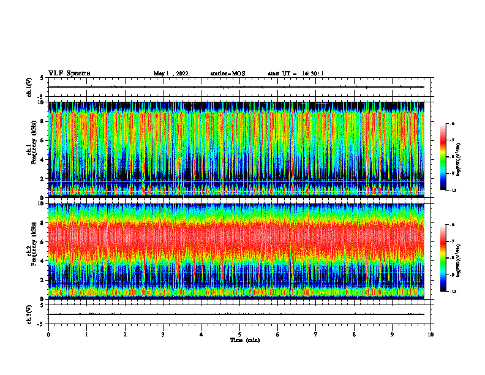Click the ch.2 frequency tick label "10"
The width and height of the screenshot is (485, 375).
point(42,203)
